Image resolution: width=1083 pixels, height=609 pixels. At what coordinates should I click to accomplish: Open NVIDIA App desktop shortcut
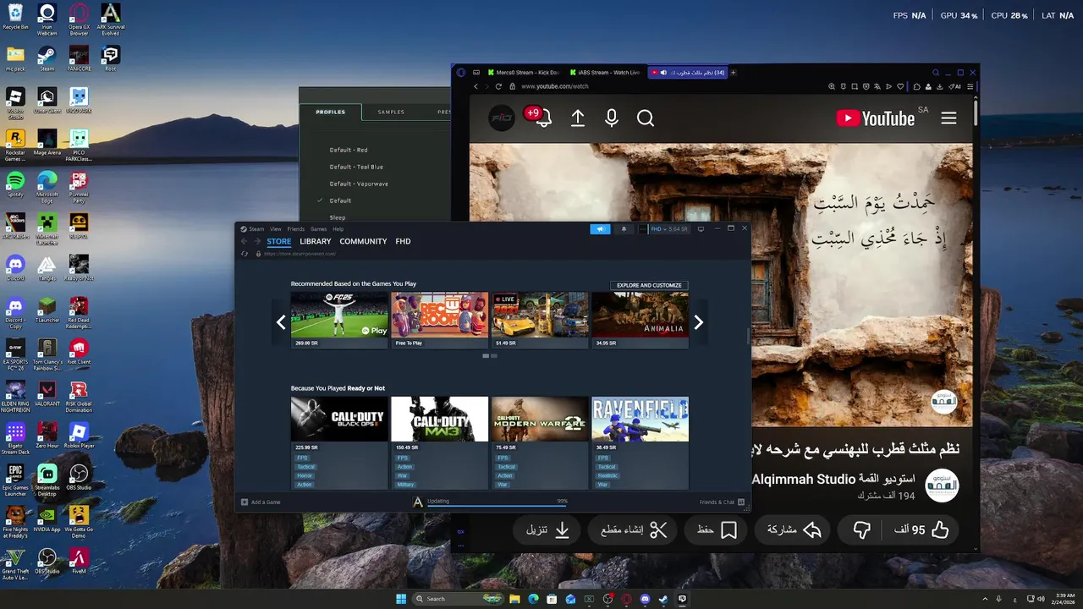coord(47,518)
